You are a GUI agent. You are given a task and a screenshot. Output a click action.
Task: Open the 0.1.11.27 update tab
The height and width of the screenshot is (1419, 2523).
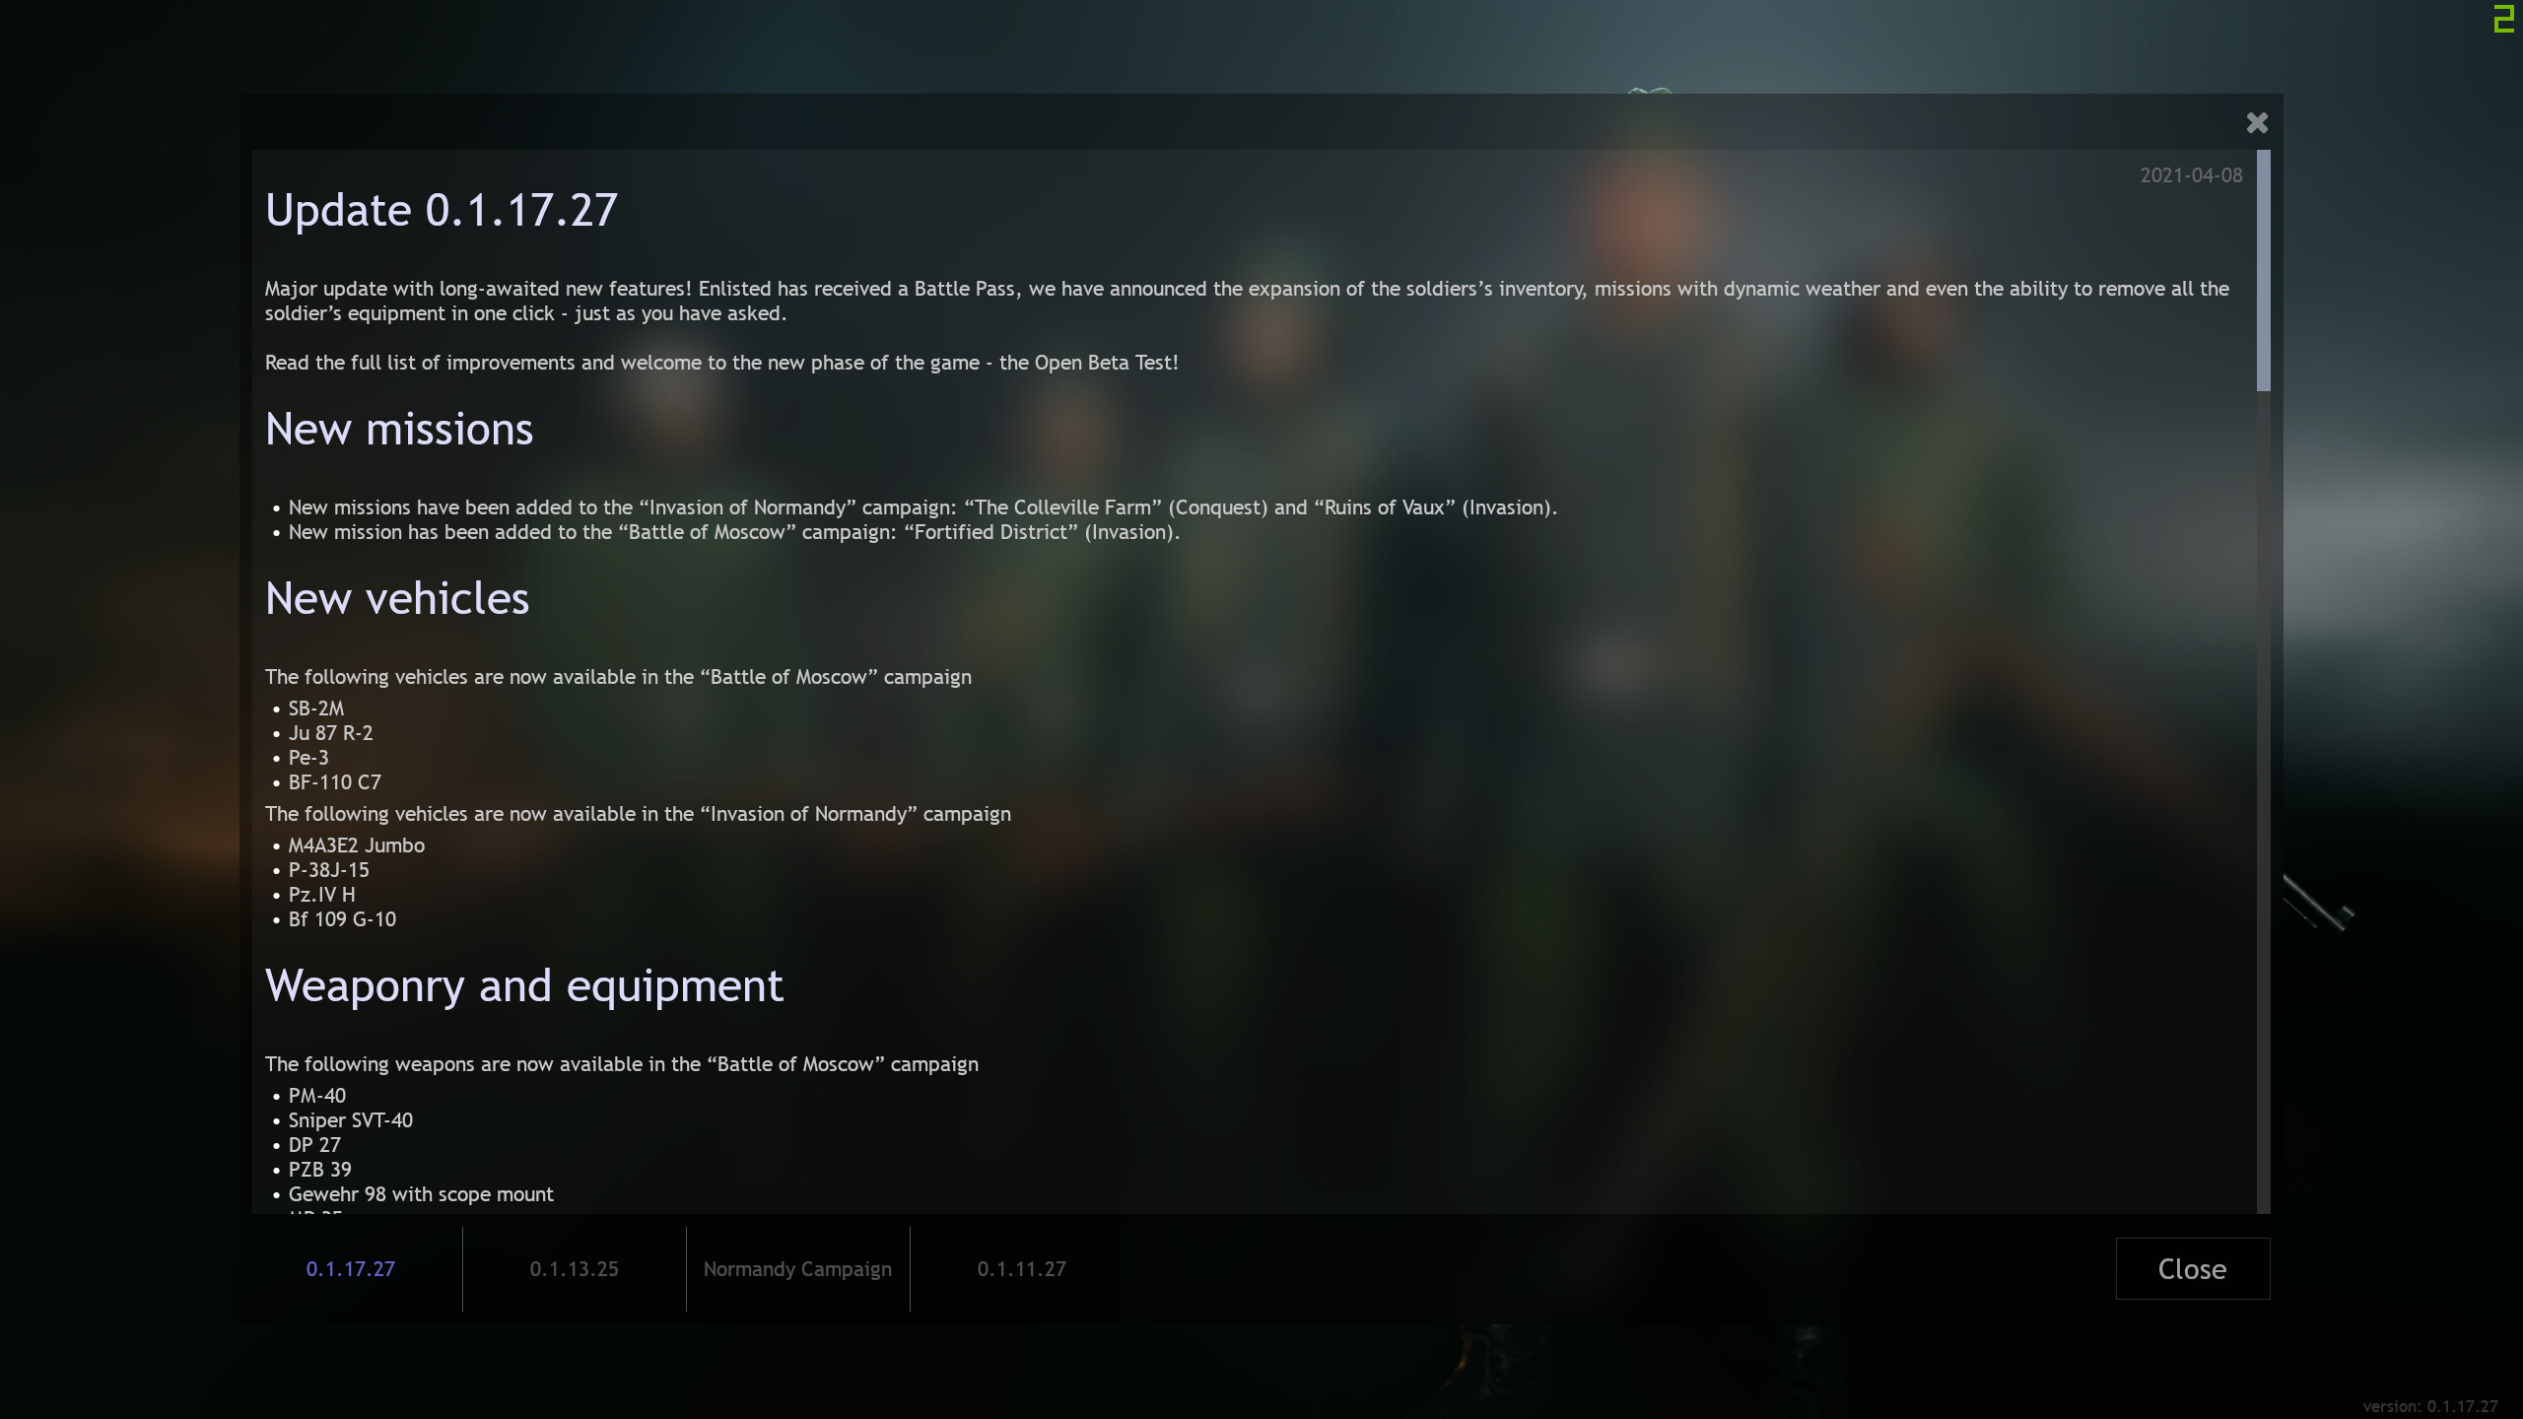click(x=1021, y=1268)
